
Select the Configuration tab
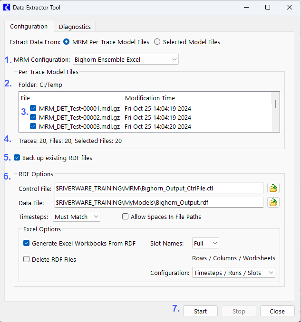click(29, 27)
